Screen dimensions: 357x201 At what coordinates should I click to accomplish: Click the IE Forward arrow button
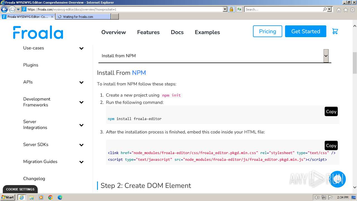click(x=12, y=9)
